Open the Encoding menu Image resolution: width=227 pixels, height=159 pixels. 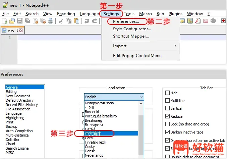point(66,14)
